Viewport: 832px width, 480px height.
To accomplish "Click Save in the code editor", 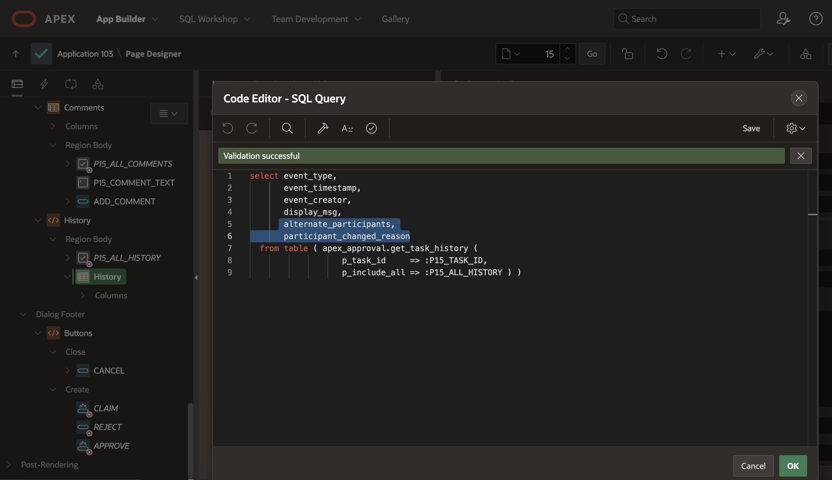I will (x=751, y=128).
